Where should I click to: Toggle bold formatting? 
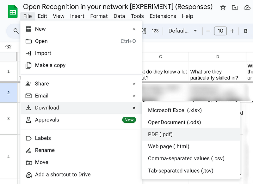click(x=246, y=31)
